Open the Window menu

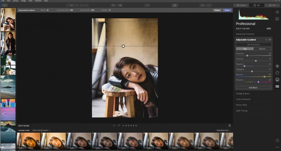38,1
